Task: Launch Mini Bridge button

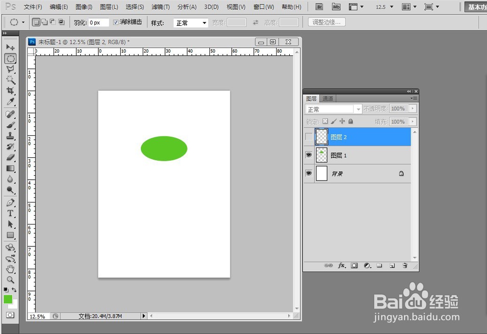Action: 336,7
